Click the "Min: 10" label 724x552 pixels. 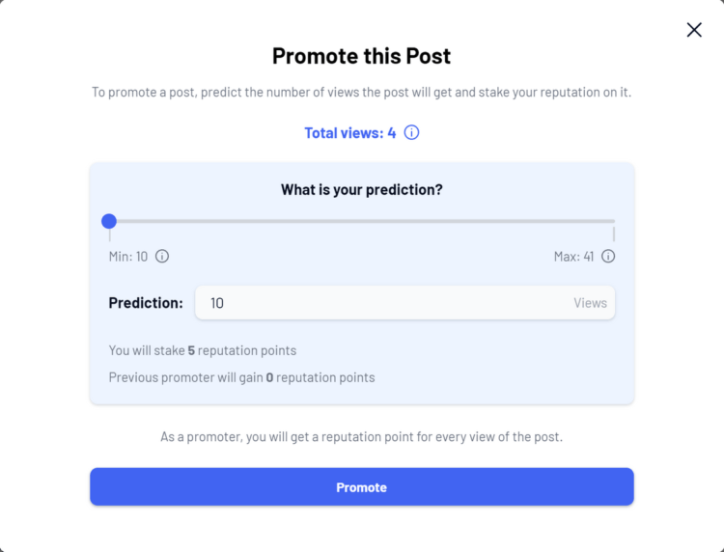128,257
